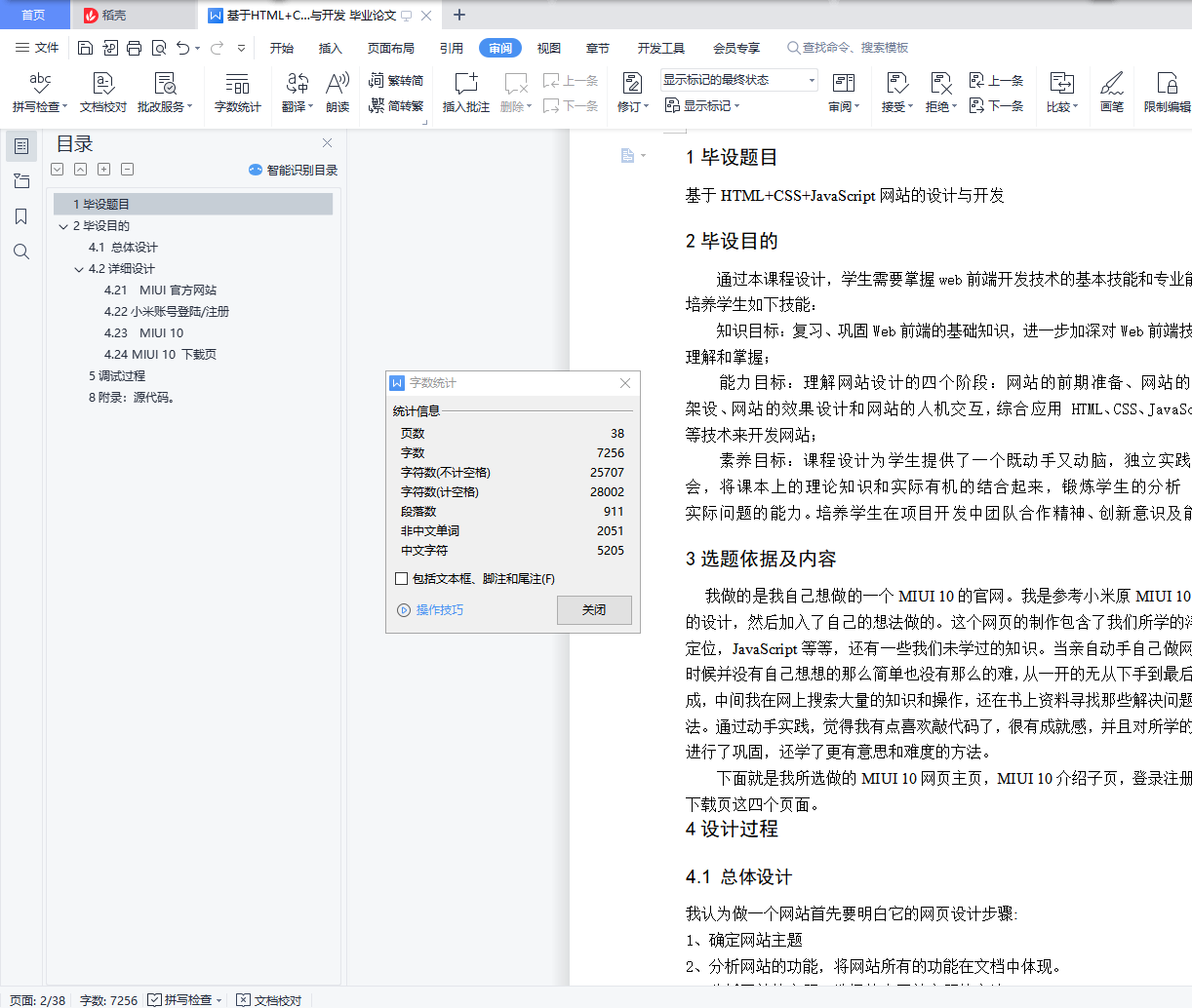Go to previous revision

(x=996, y=80)
